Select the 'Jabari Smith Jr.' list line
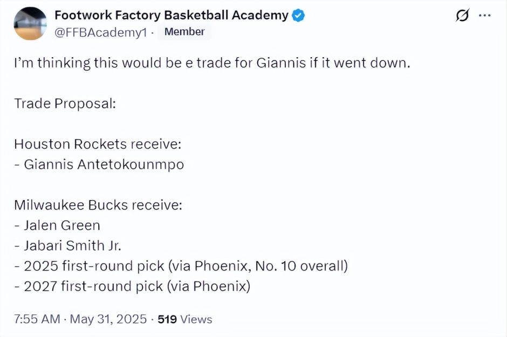The height and width of the screenshot is (337, 507). 67,246
